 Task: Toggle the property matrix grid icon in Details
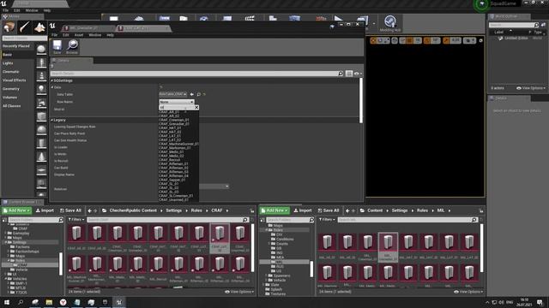(x=349, y=74)
